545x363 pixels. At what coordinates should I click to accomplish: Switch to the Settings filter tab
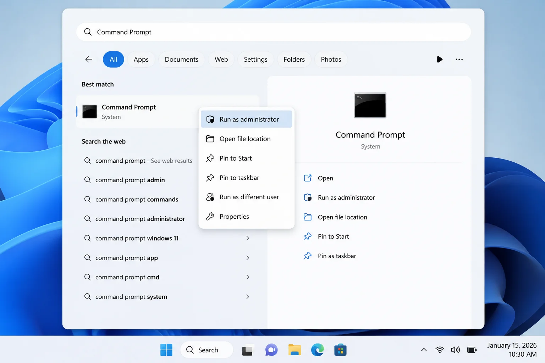click(256, 59)
